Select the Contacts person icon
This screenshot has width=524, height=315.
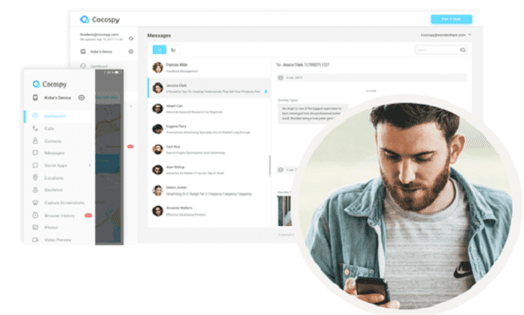click(35, 140)
